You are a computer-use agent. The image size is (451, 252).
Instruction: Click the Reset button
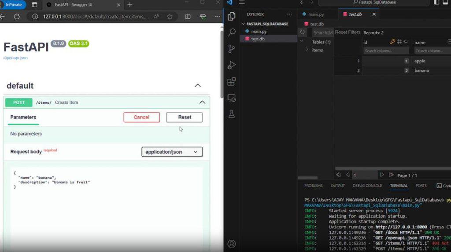(x=185, y=117)
